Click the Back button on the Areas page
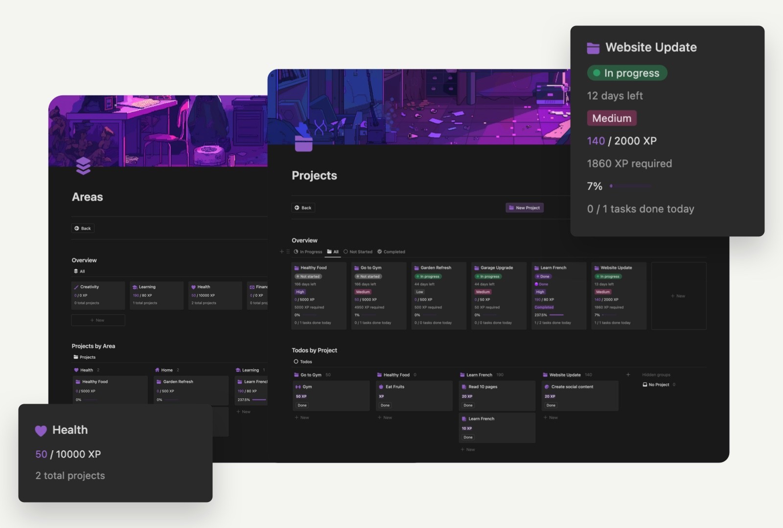Viewport: 783px width, 528px height. coord(83,228)
